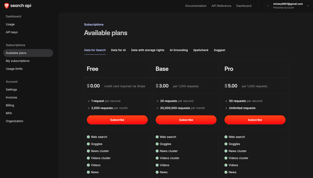Open the user avatar icon
313x178 pixels.
(x=268, y=5)
